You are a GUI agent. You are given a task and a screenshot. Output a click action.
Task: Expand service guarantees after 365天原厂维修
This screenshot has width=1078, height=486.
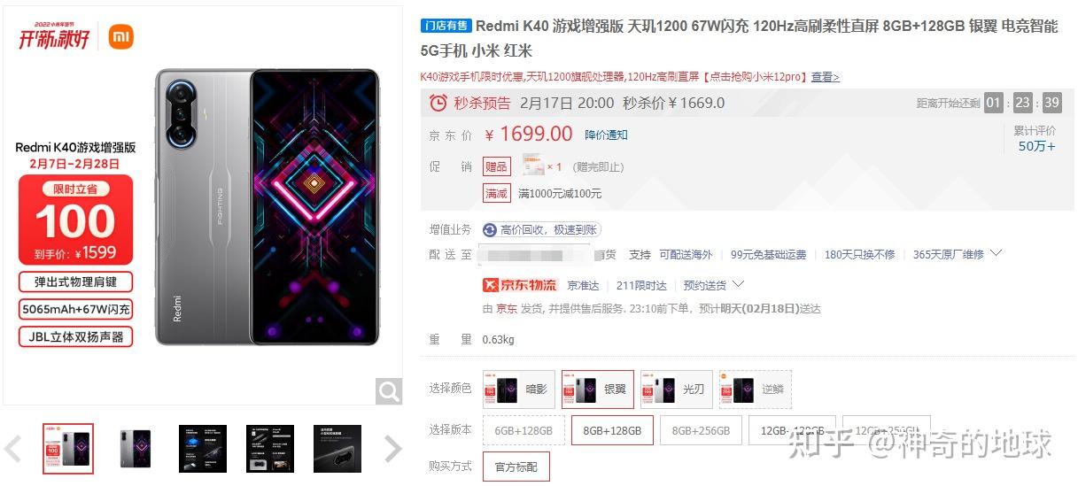pyautogui.click(x=996, y=253)
